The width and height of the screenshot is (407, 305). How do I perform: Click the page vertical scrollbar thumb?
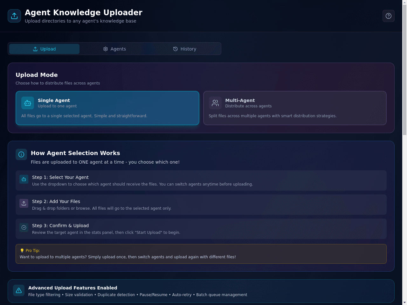click(404, 70)
